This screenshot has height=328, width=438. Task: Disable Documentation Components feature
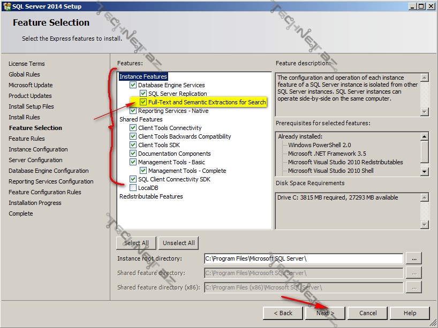133,153
